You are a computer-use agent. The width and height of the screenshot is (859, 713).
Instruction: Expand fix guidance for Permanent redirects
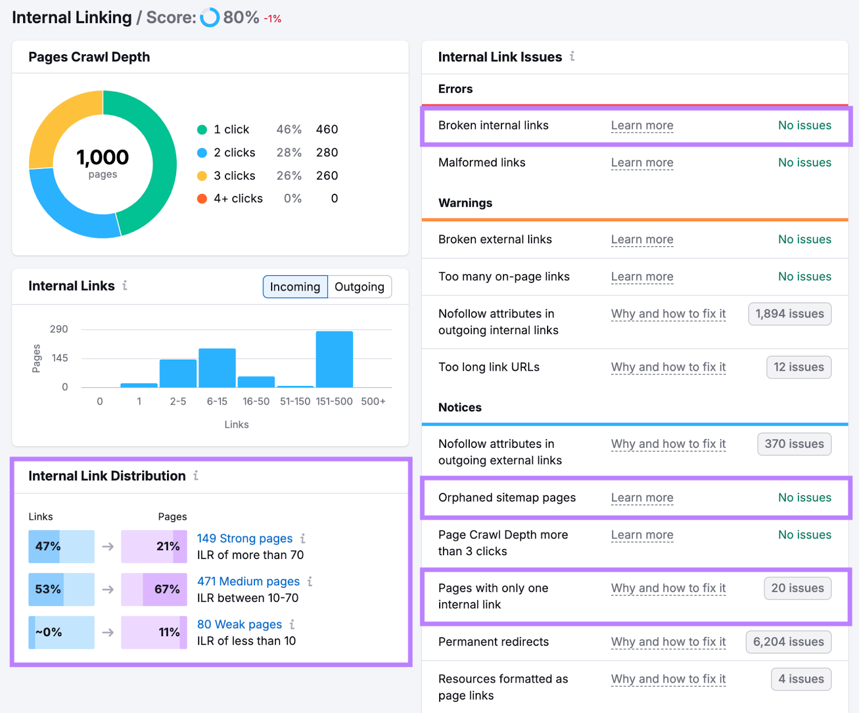click(668, 642)
